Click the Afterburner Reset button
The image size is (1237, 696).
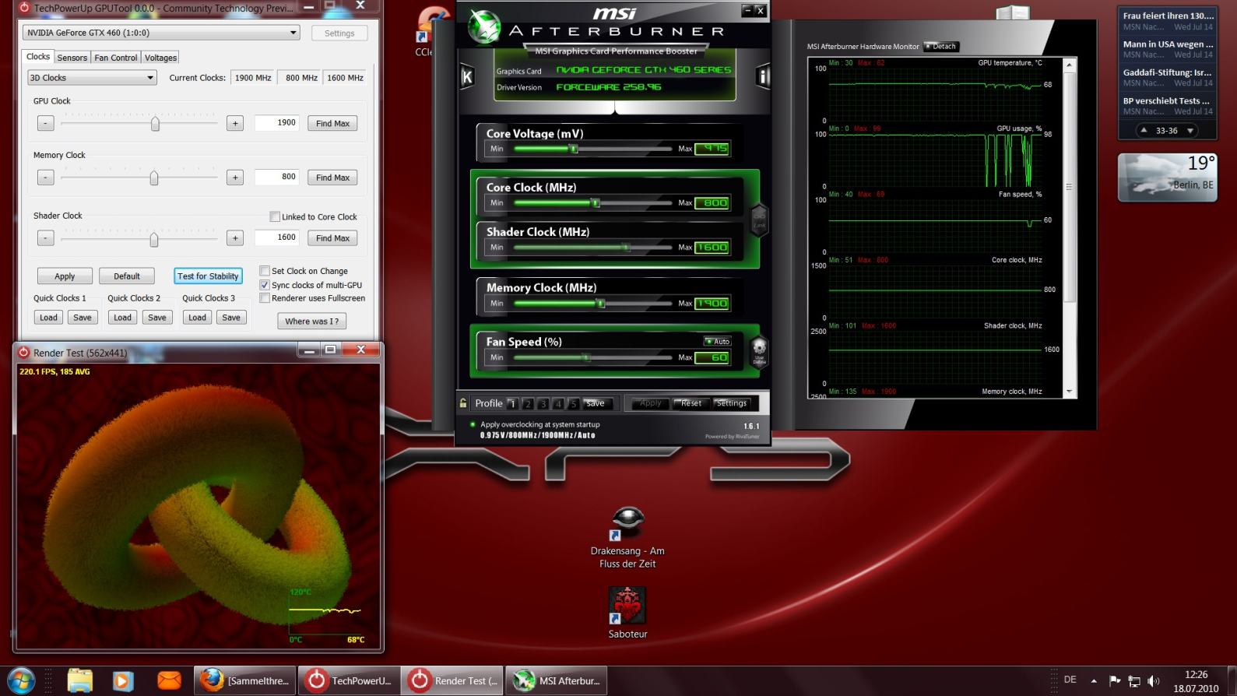[x=691, y=403]
